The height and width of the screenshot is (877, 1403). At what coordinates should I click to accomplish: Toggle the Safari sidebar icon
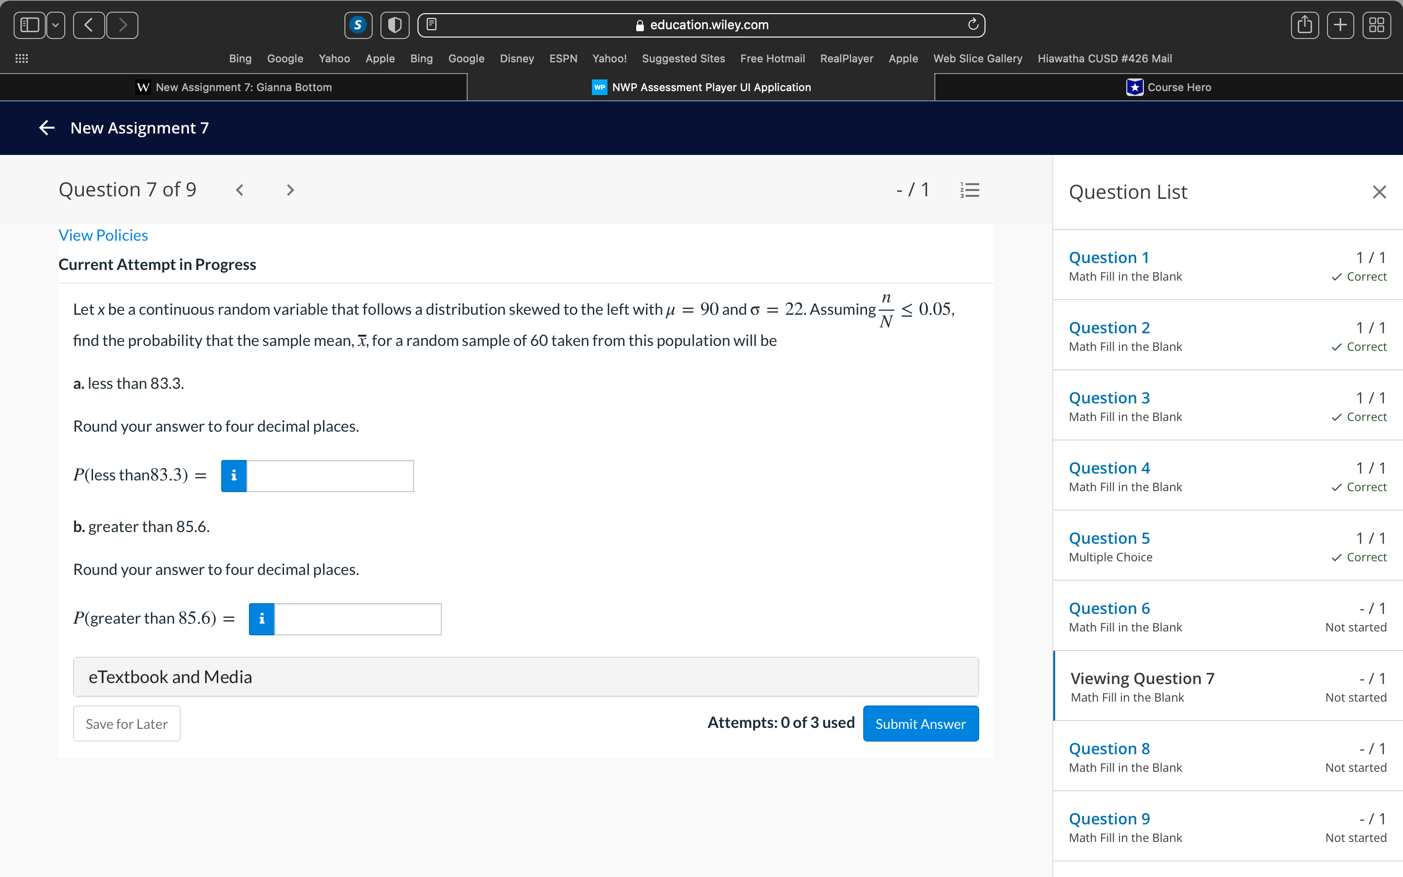pos(30,25)
